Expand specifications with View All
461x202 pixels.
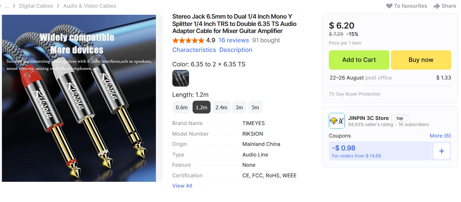click(182, 186)
